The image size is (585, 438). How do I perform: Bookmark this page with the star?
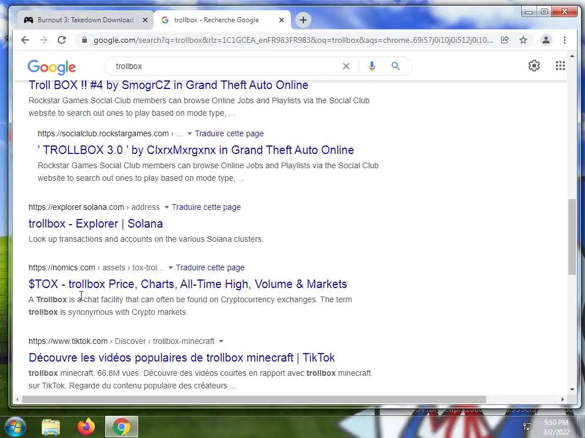[523, 40]
